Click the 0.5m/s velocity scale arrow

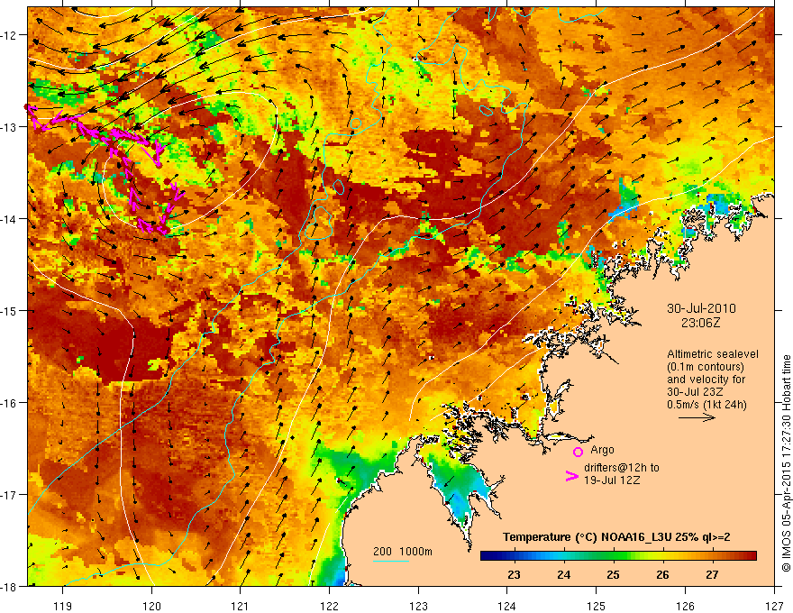697,417
